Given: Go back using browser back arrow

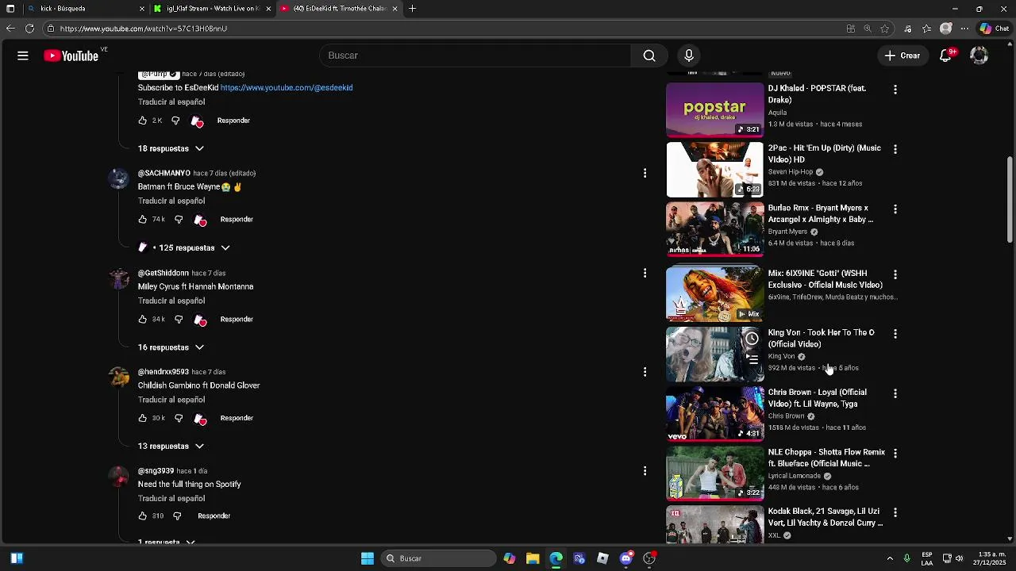Looking at the screenshot, I should pos(10,29).
